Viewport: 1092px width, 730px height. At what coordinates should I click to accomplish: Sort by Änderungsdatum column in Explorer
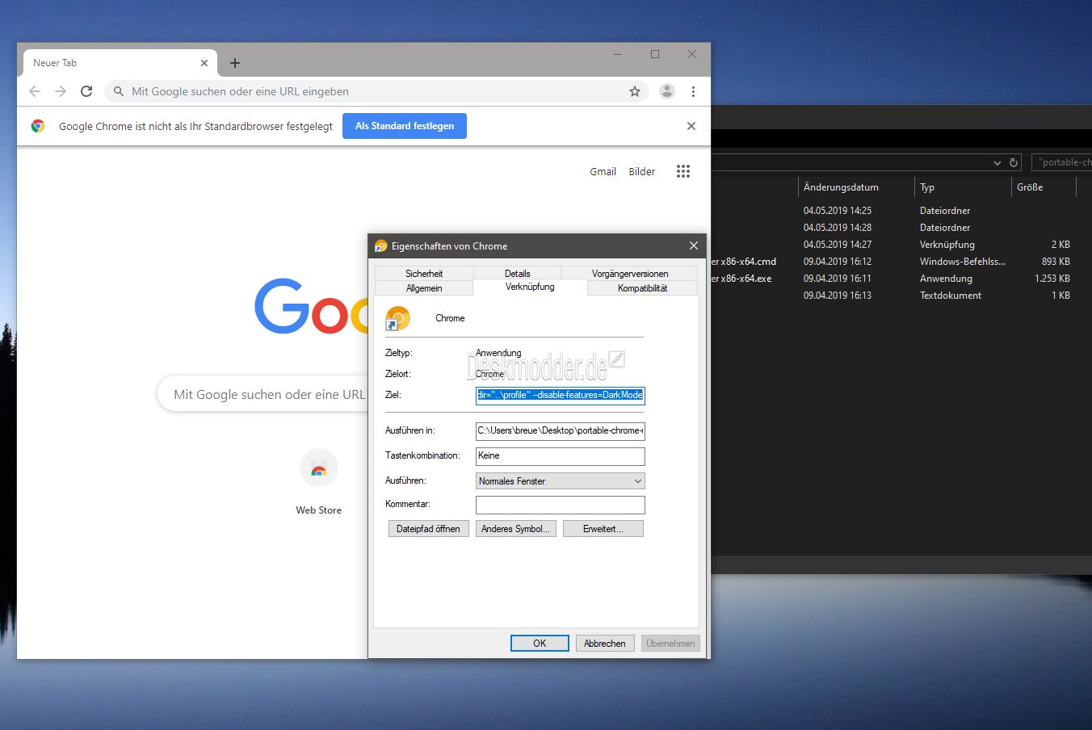pyautogui.click(x=856, y=187)
